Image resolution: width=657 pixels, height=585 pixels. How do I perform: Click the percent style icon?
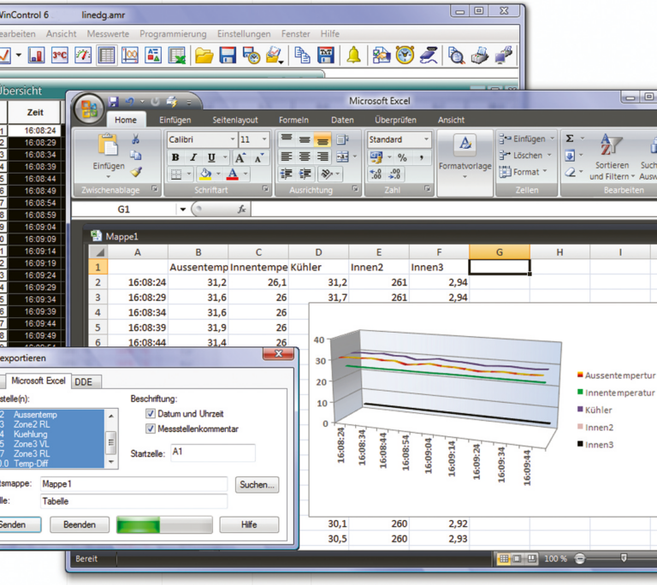pos(402,157)
